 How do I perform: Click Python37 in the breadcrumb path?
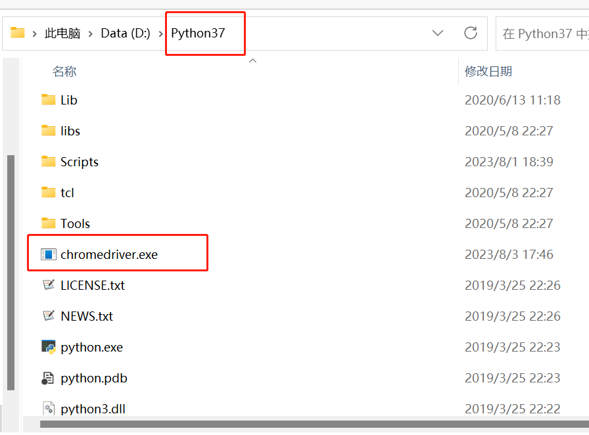tap(198, 33)
